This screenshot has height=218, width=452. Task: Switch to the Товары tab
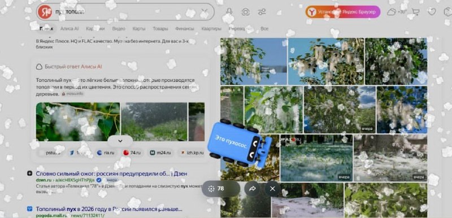[x=160, y=28]
